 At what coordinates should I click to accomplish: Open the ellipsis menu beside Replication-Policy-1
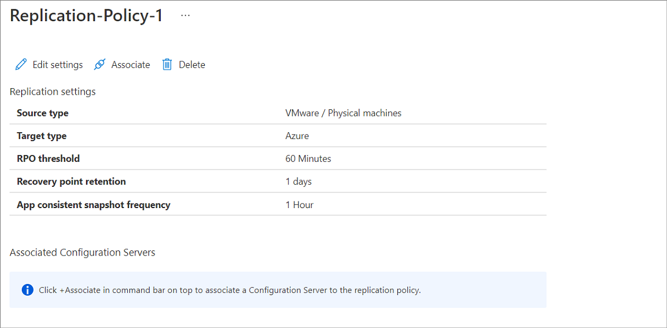(185, 15)
